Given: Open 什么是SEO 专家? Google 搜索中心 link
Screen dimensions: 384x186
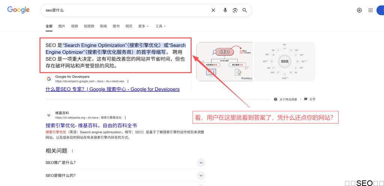Looking at the screenshot, I should tap(112, 89).
